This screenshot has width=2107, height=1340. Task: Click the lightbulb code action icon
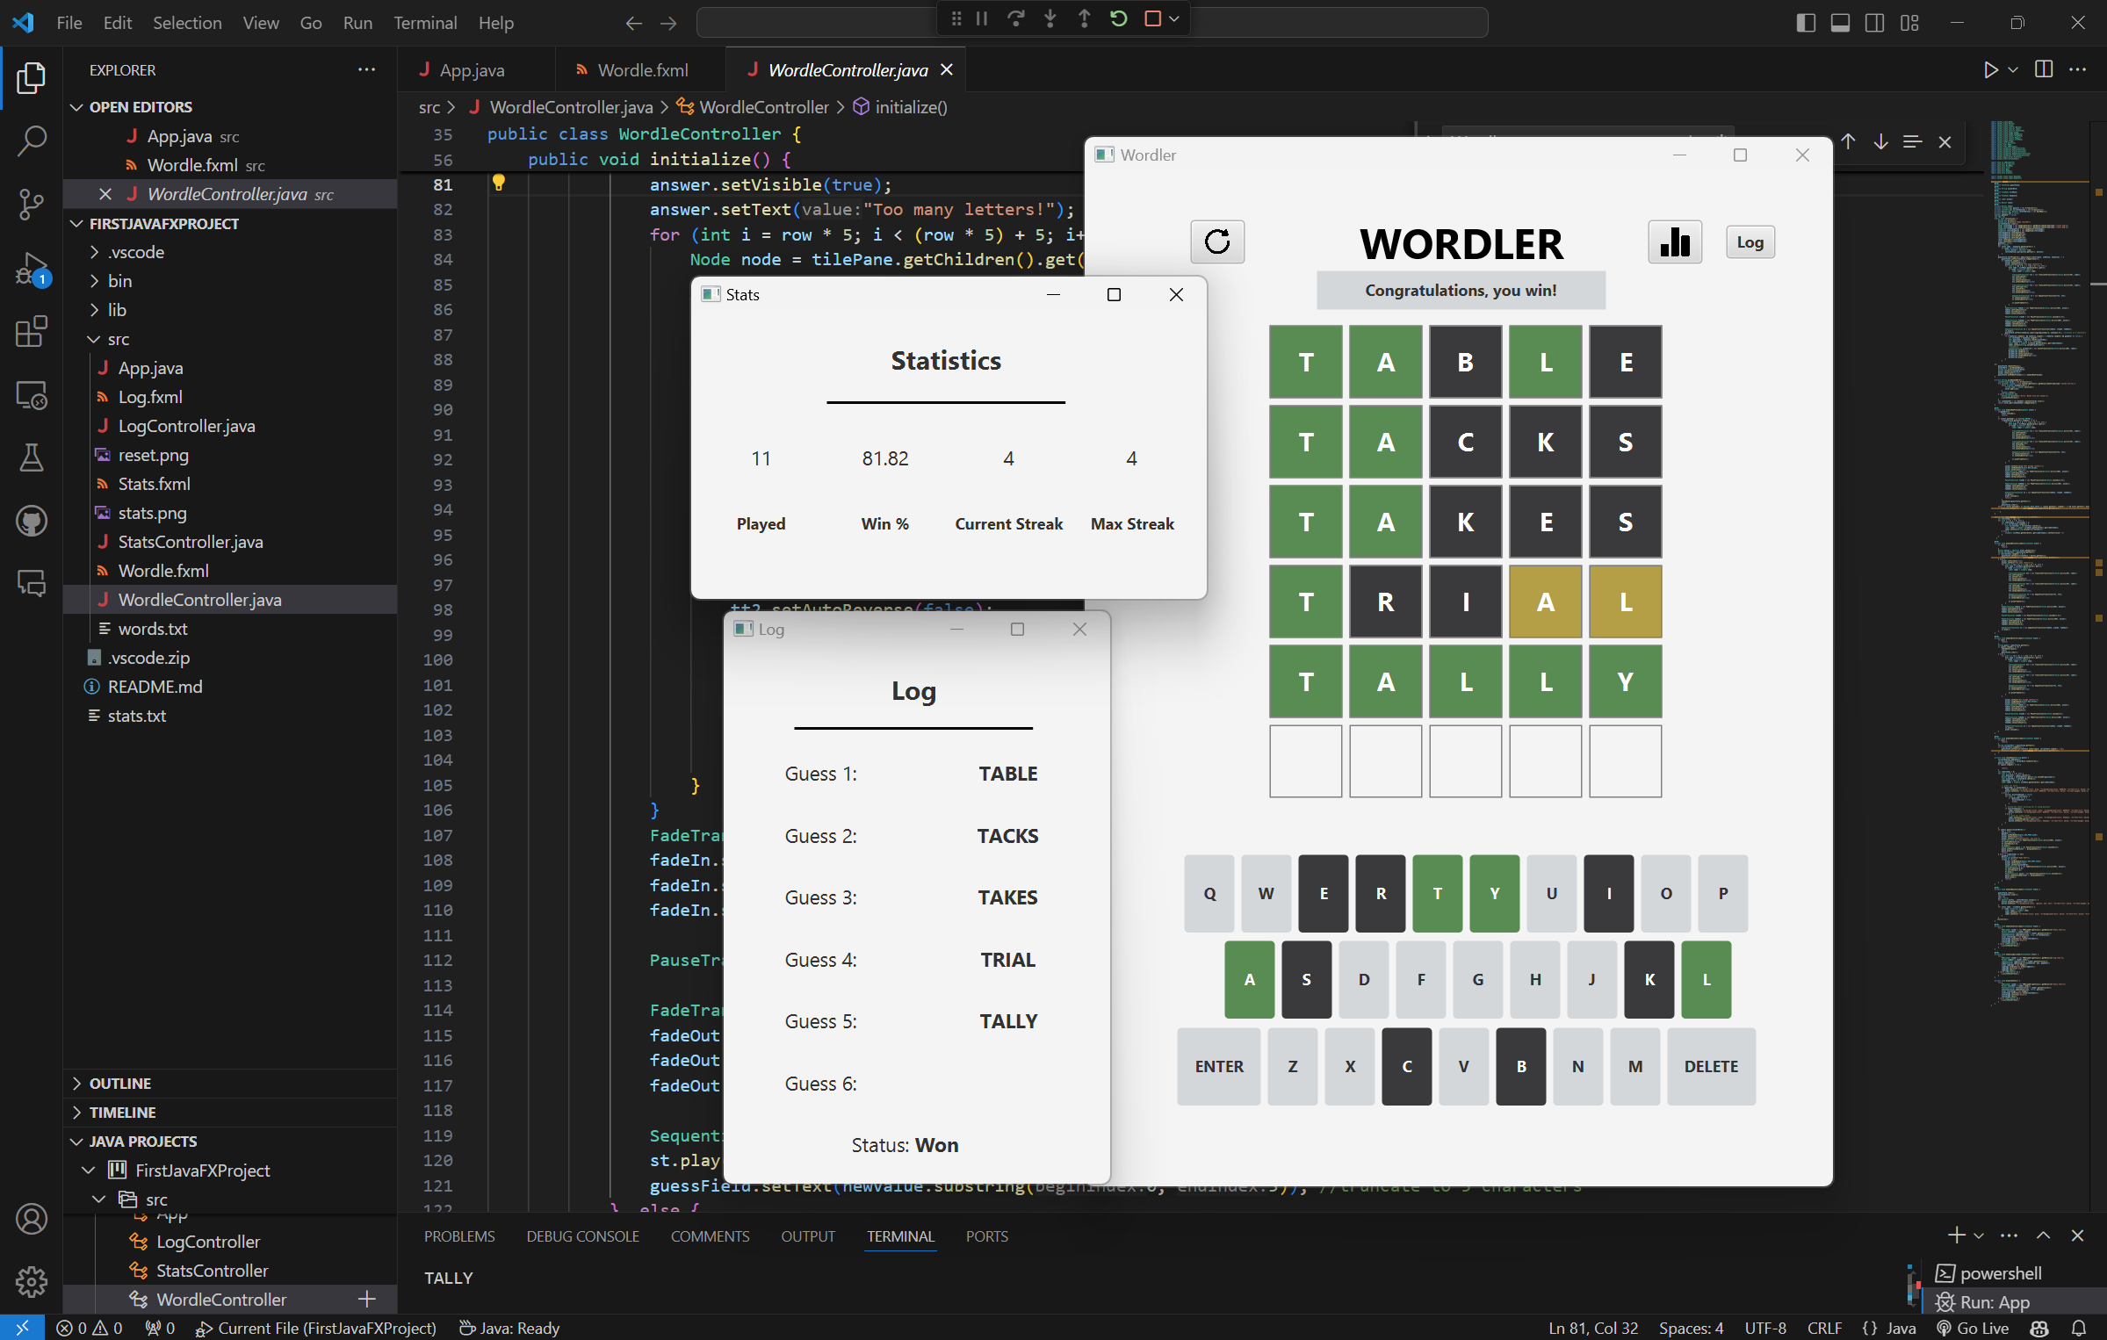[x=498, y=183]
